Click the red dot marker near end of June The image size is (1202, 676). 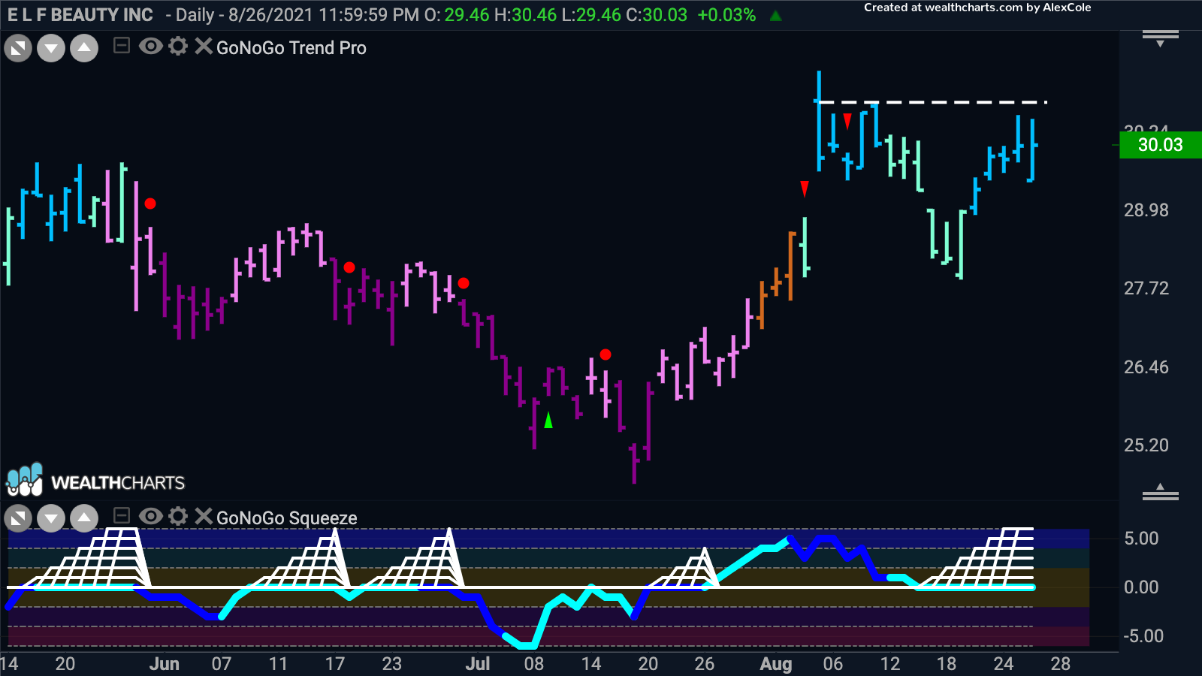[x=464, y=283]
